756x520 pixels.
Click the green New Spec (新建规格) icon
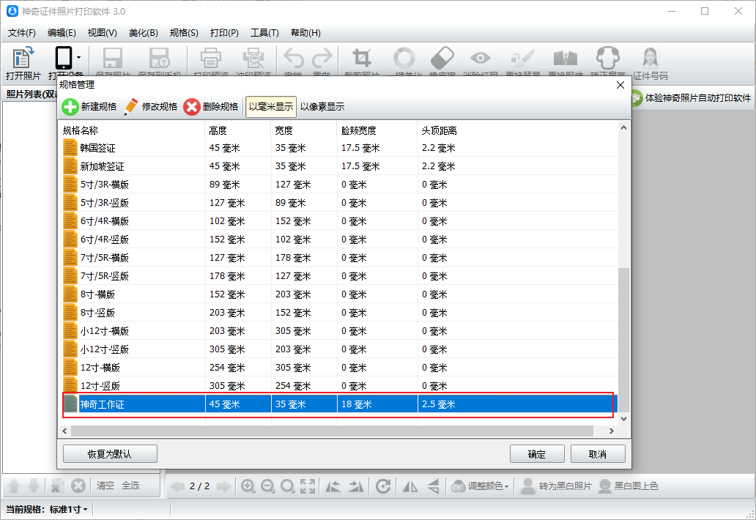70,107
